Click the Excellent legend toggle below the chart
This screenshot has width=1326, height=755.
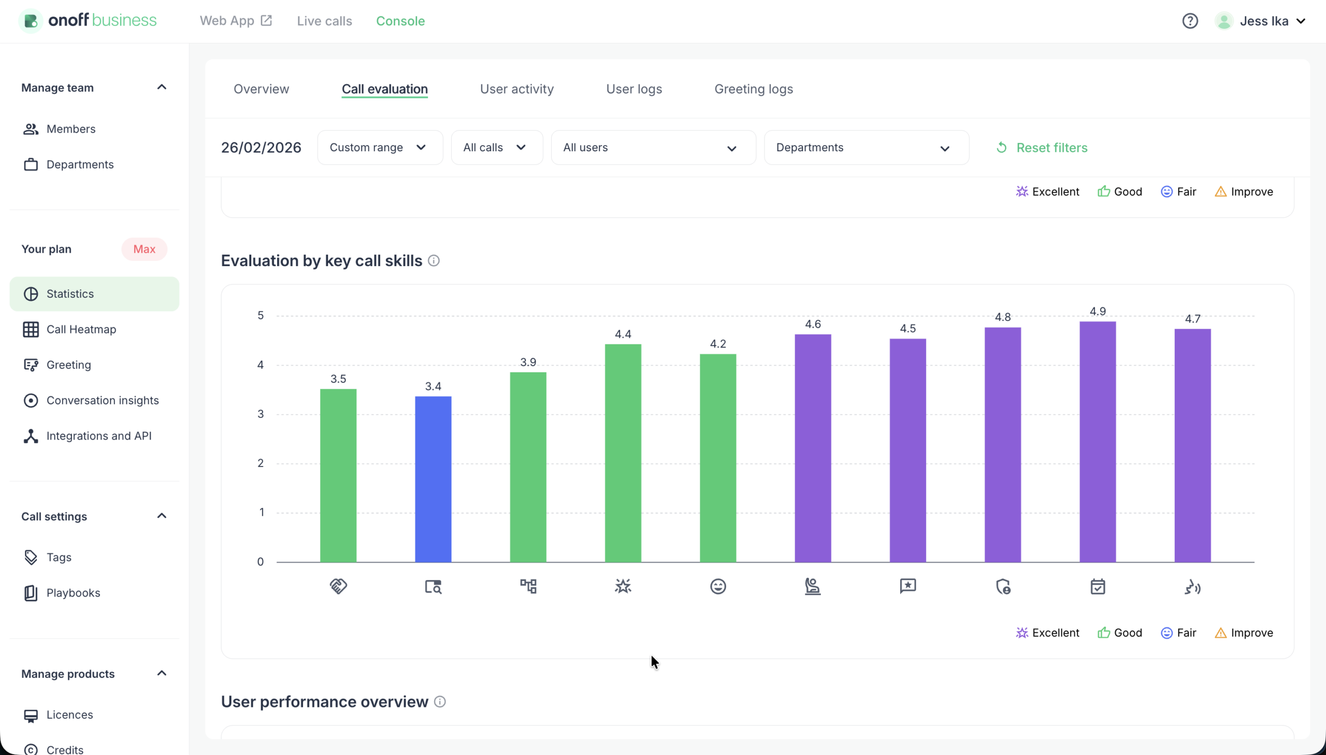[1047, 632]
